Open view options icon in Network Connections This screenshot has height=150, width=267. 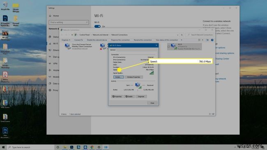coord(199,40)
